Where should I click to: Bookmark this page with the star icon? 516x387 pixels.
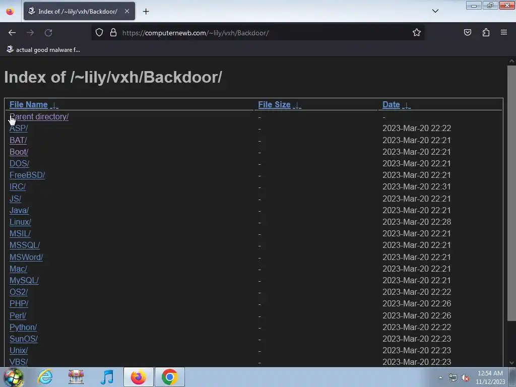pyautogui.click(x=417, y=33)
